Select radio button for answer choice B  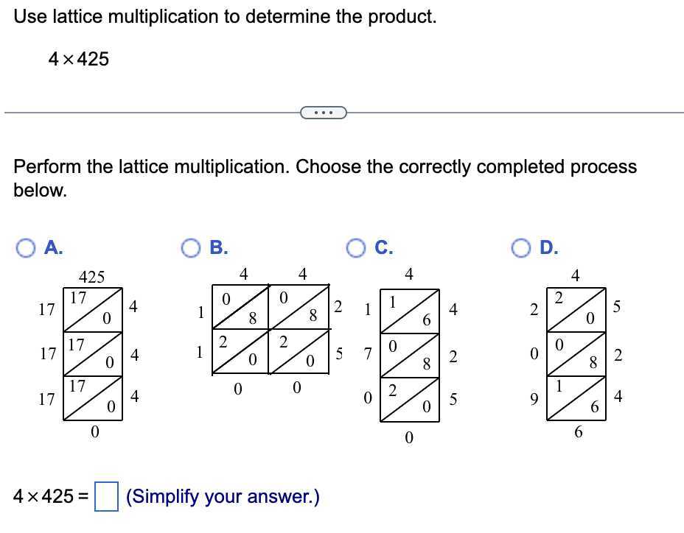point(190,248)
